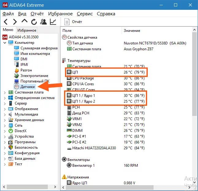
Task: Select Программы in the tree
Action: [x=25, y=142]
